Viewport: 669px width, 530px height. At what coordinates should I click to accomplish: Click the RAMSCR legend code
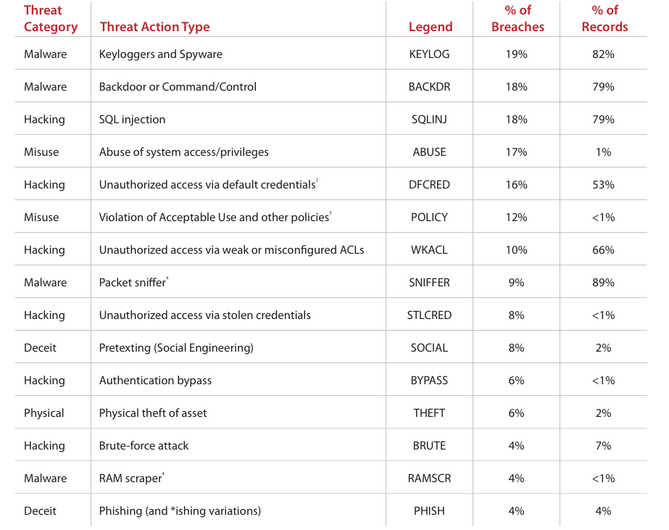coord(429,479)
